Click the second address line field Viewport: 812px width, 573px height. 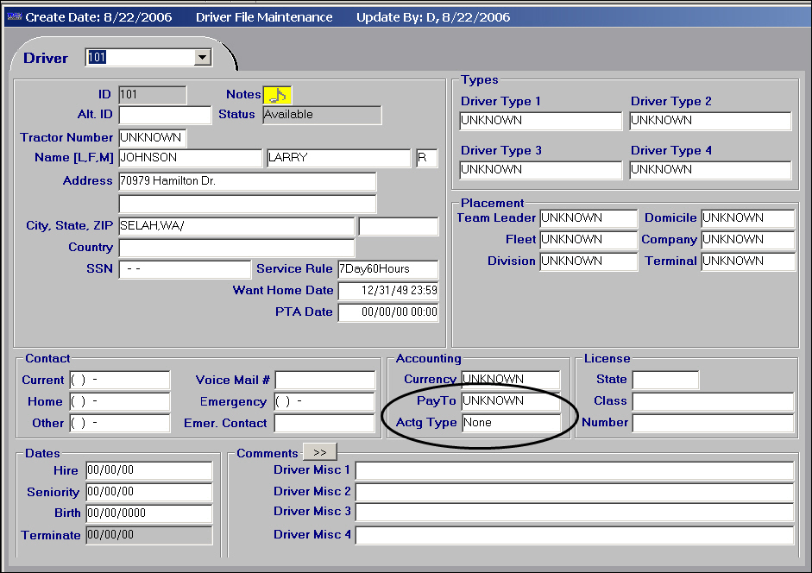[248, 204]
